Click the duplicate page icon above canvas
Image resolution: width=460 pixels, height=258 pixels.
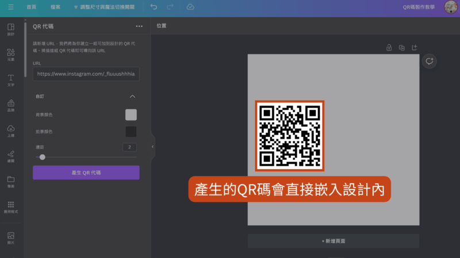click(401, 48)
